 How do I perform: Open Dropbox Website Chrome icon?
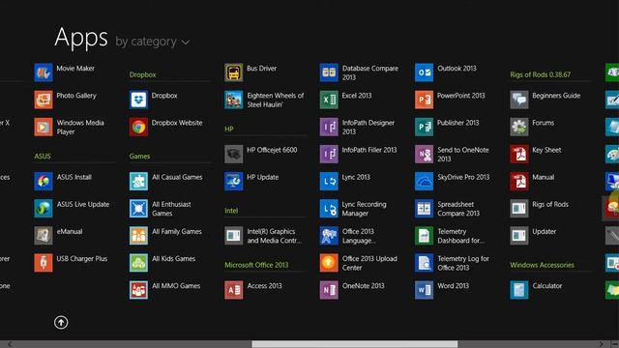tap(138, 127)
